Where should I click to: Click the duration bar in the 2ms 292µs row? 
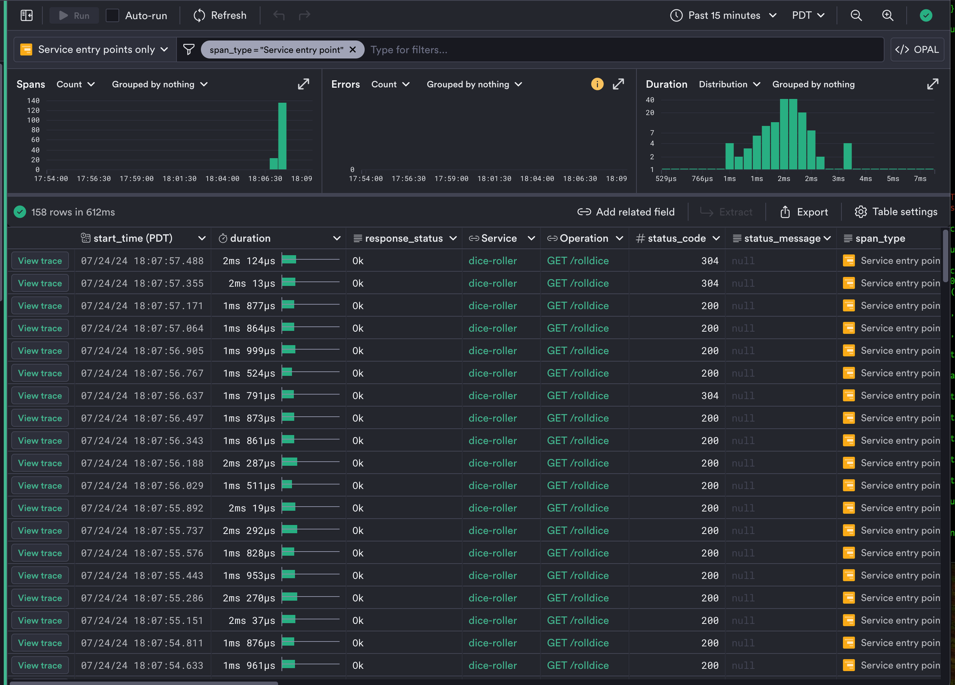tap(289, 529)
